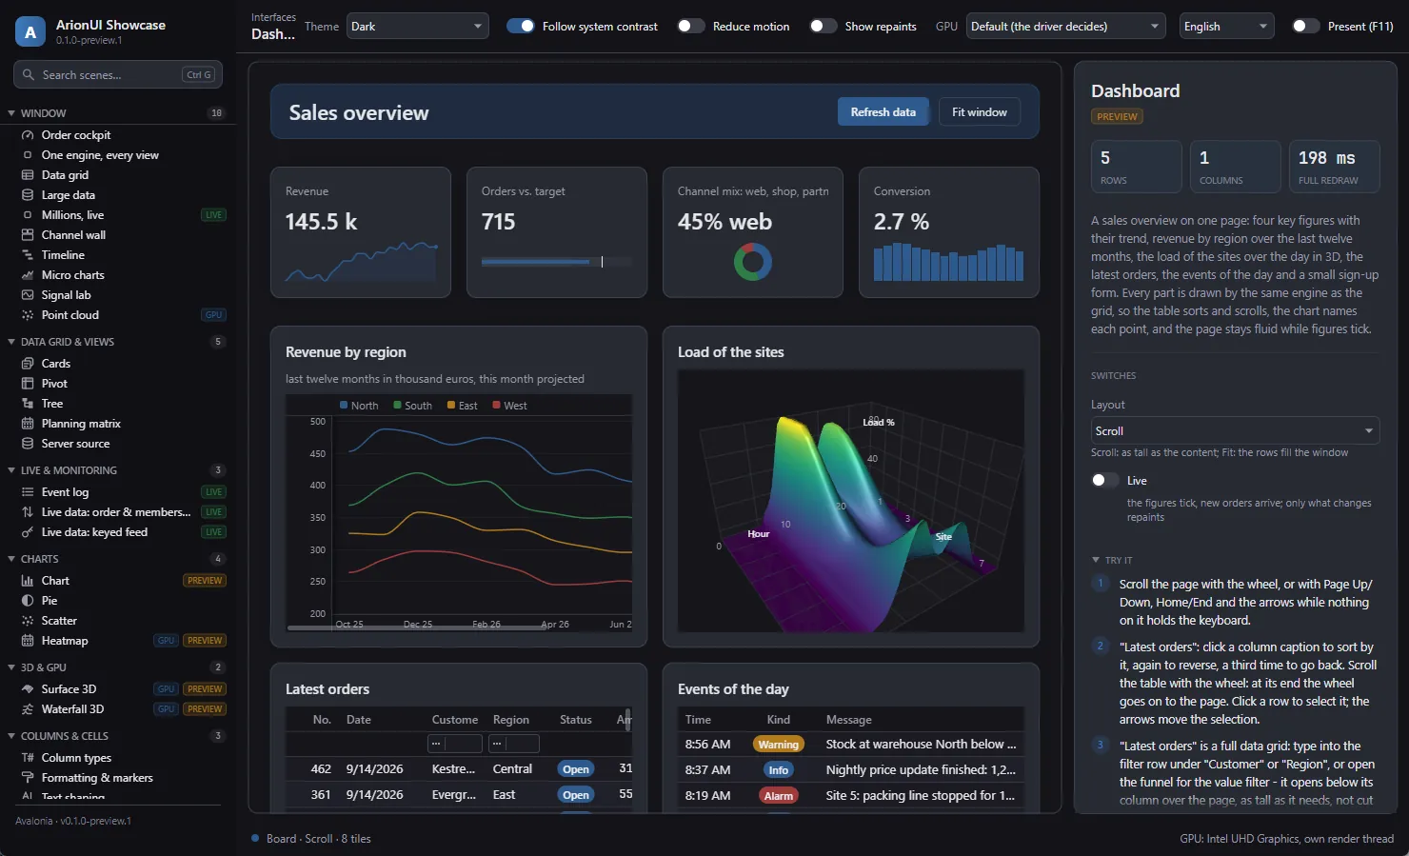Image resolution: width=1409 pixels, height=856 pixels.
Task: Click the Search scenes input field
Action: point(119,74)
